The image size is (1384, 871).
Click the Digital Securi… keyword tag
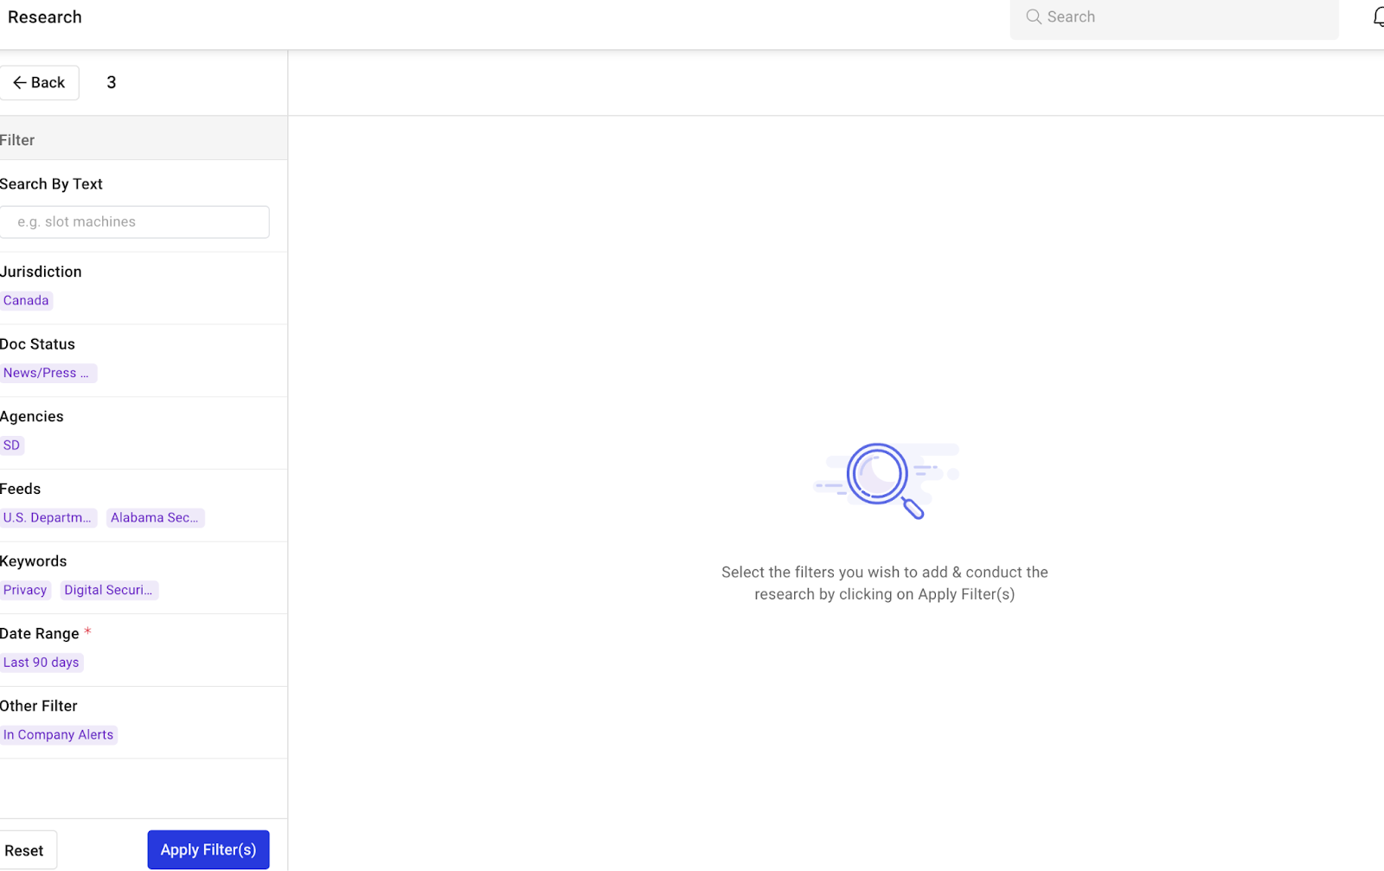tap(109, 591)
